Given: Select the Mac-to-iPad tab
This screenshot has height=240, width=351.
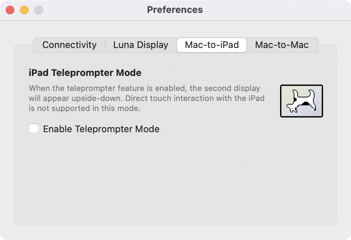Looking at the screenshot, I should click(x=211, y=45).
